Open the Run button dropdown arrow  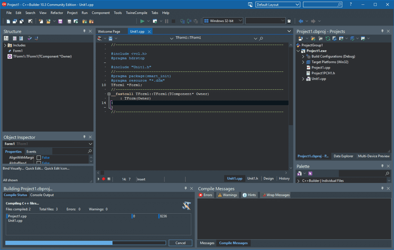(149, 21)
